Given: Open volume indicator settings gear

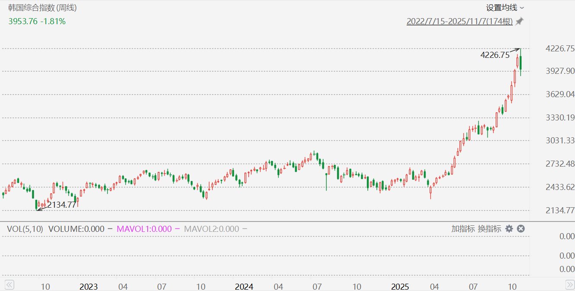Looking at the screenshot, I should pos(509,229).
